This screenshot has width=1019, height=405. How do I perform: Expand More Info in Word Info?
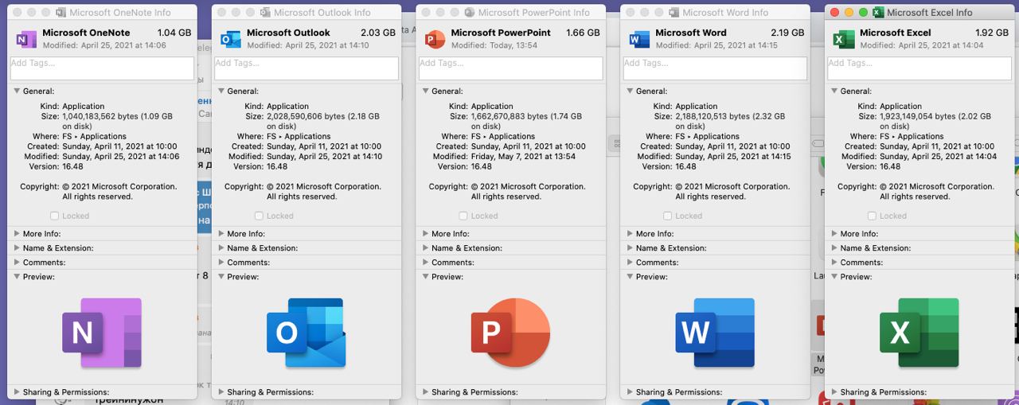tap(629, 234)
